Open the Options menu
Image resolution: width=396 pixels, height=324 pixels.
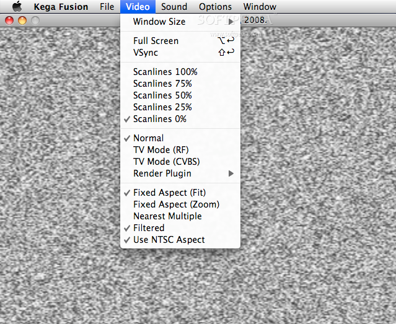(x=215, y=7)
